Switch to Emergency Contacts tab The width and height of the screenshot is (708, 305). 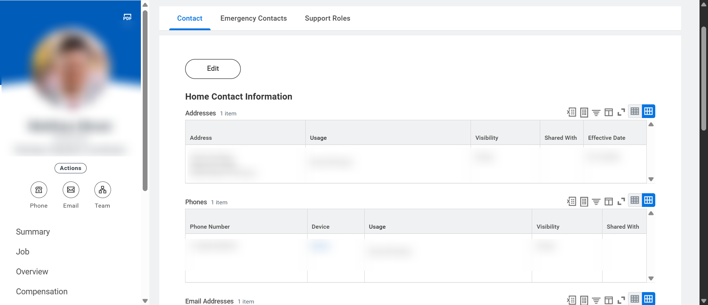pyautogui.click(x=253, y=18)
